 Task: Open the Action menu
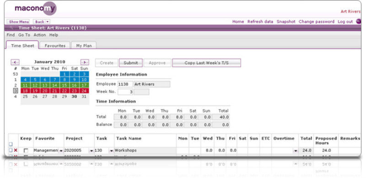point(40,35)
